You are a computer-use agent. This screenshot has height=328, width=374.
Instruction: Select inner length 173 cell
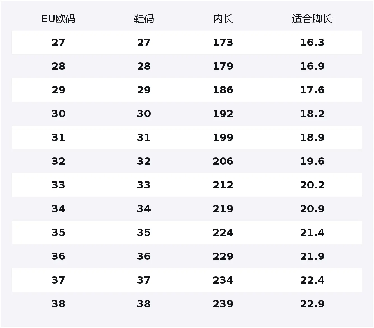223,43
